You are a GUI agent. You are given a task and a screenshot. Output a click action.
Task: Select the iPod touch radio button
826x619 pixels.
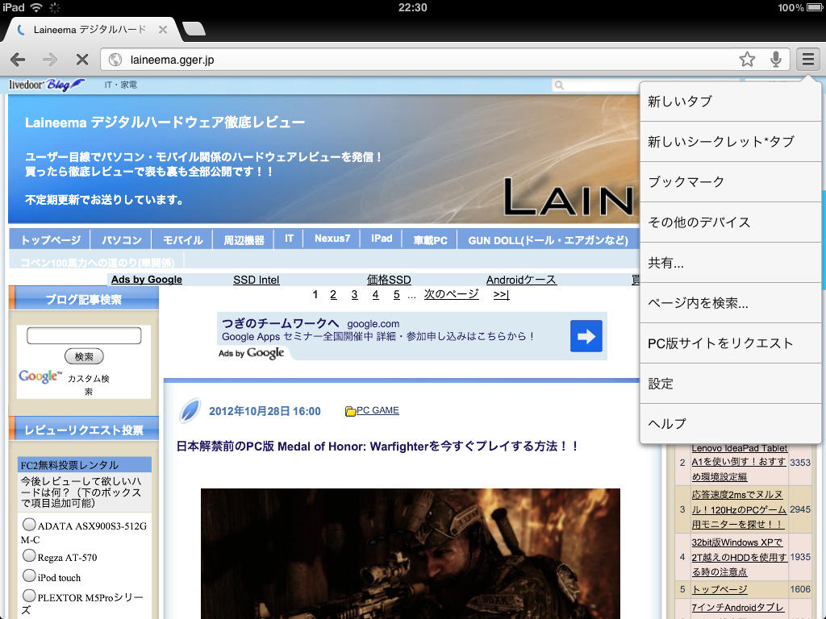pyautogui.click(x=30, y=575)
